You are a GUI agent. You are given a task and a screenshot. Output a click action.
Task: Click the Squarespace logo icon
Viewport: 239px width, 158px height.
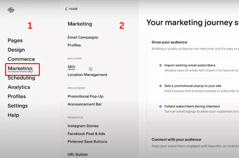pos(11,10)
